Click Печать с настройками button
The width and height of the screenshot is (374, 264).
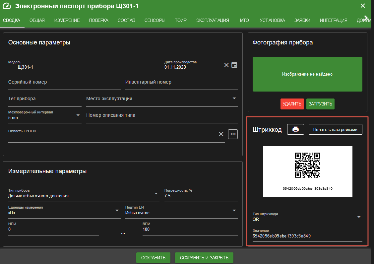[x=335, y=129]
